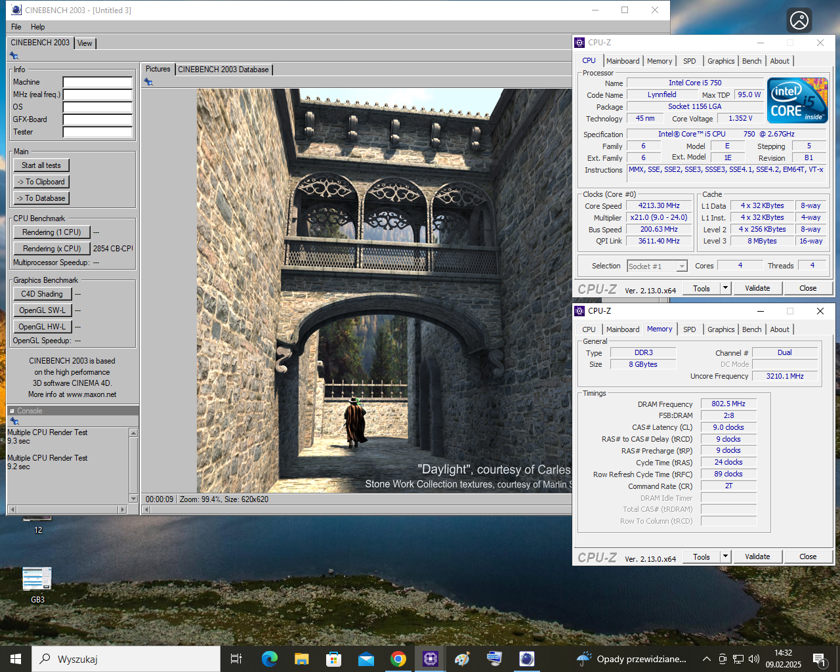This screenshot has width=840, height=672.
Task: Click the console scrollbar up arrow
Action: (x=134, y=432)
